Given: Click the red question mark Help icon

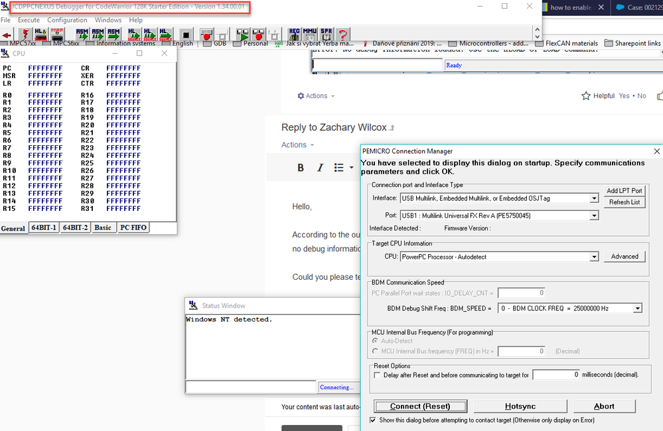Looking at the screenshot, I should 343,34.
